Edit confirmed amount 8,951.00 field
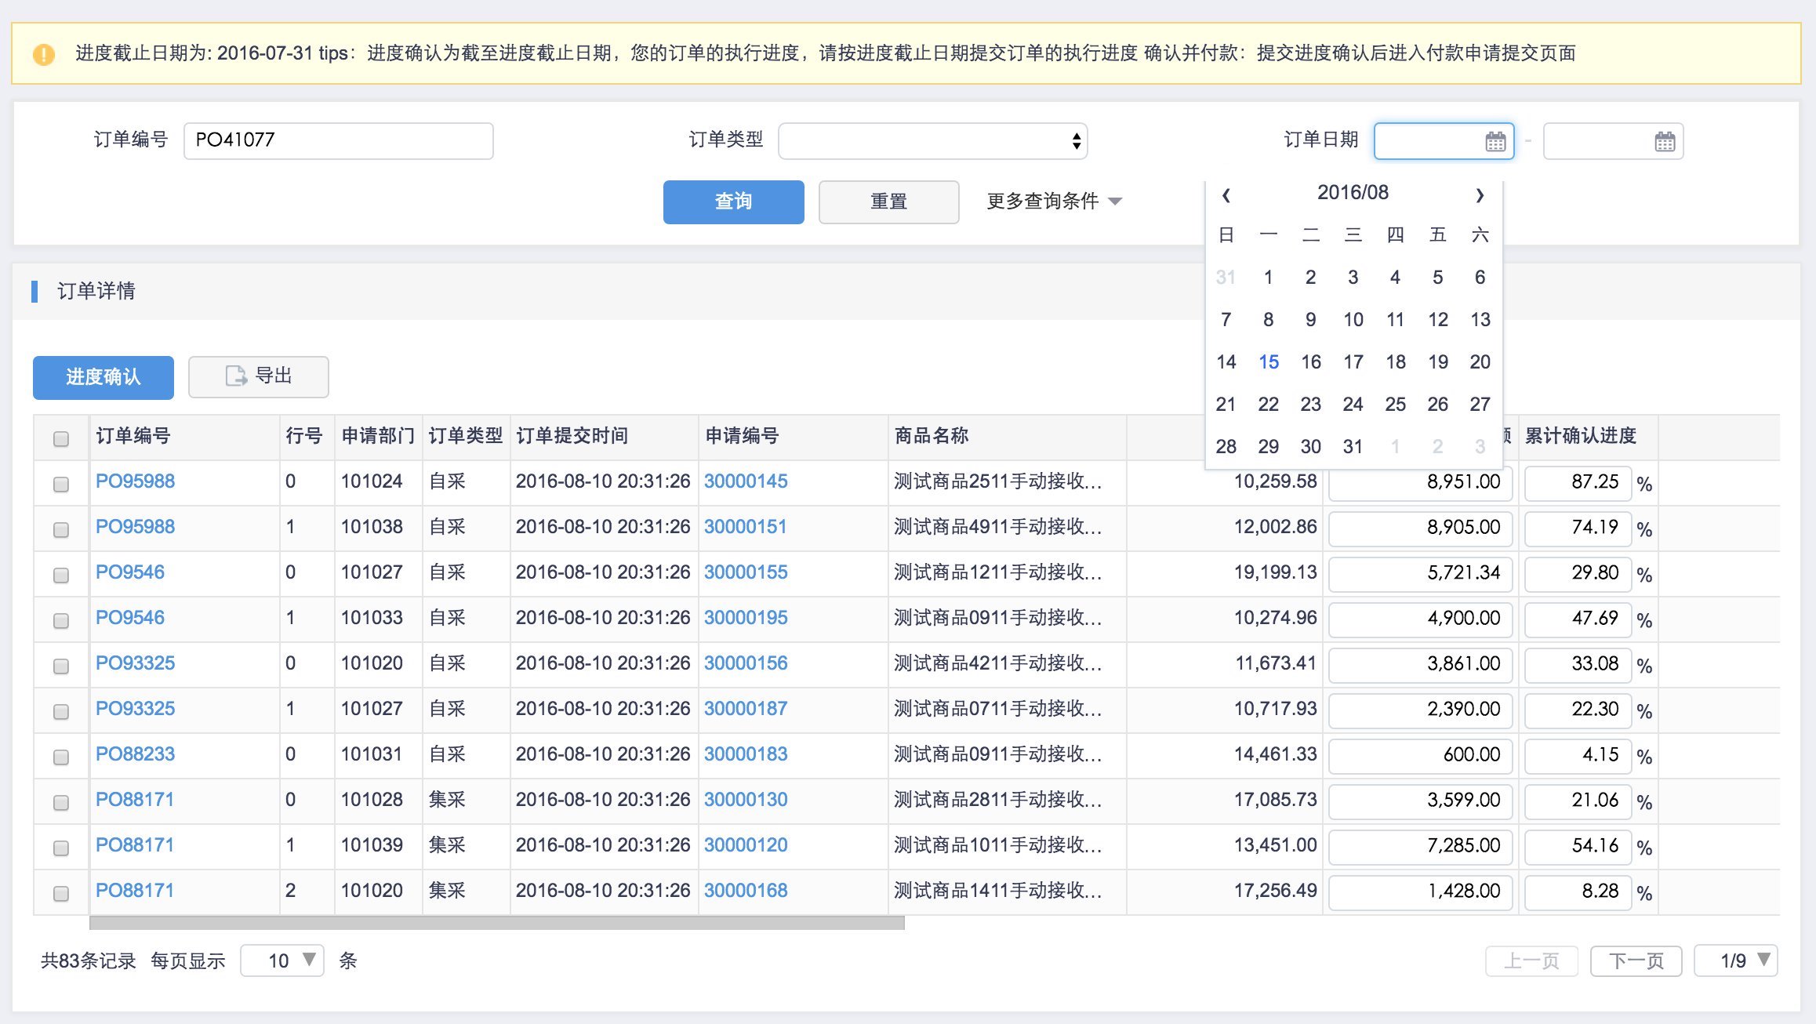Screen dimensions: 1816x1024 point(1420,483)
